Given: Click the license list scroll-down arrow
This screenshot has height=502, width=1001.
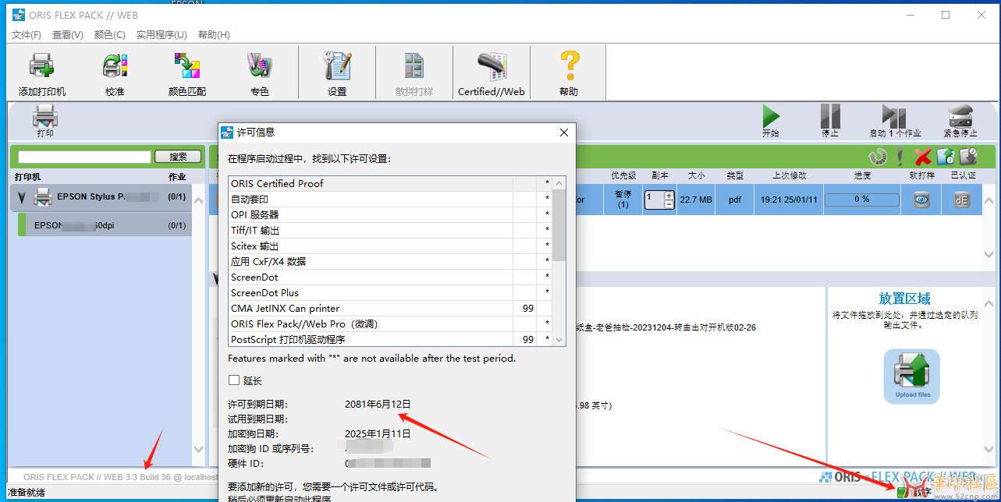Looking at the screenshot, I should [x=559, y=340].
